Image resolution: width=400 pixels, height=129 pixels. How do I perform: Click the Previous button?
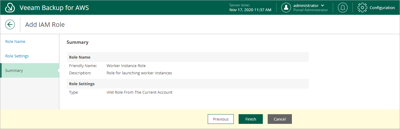221,119
